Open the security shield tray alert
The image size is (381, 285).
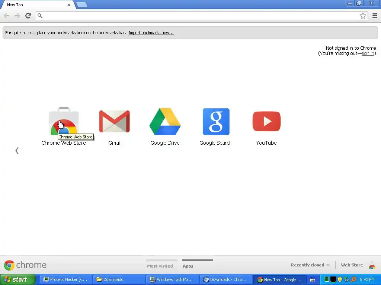(x=340, y=279)
